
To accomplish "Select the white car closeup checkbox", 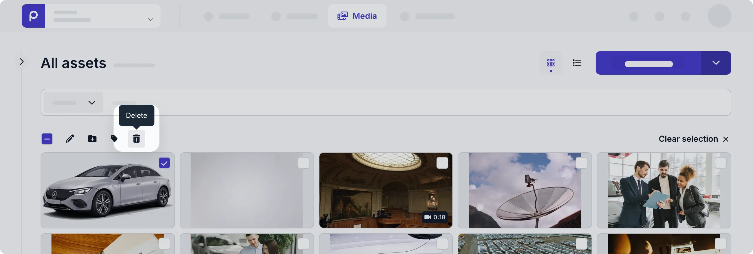I will tap(442, 244).
